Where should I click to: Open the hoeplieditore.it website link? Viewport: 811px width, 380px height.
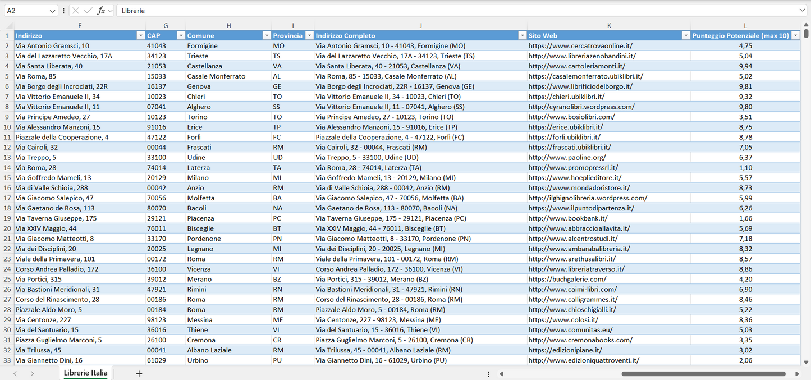coord(575,177)
